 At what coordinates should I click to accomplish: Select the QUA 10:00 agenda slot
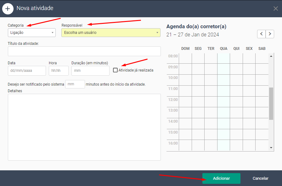223,80
